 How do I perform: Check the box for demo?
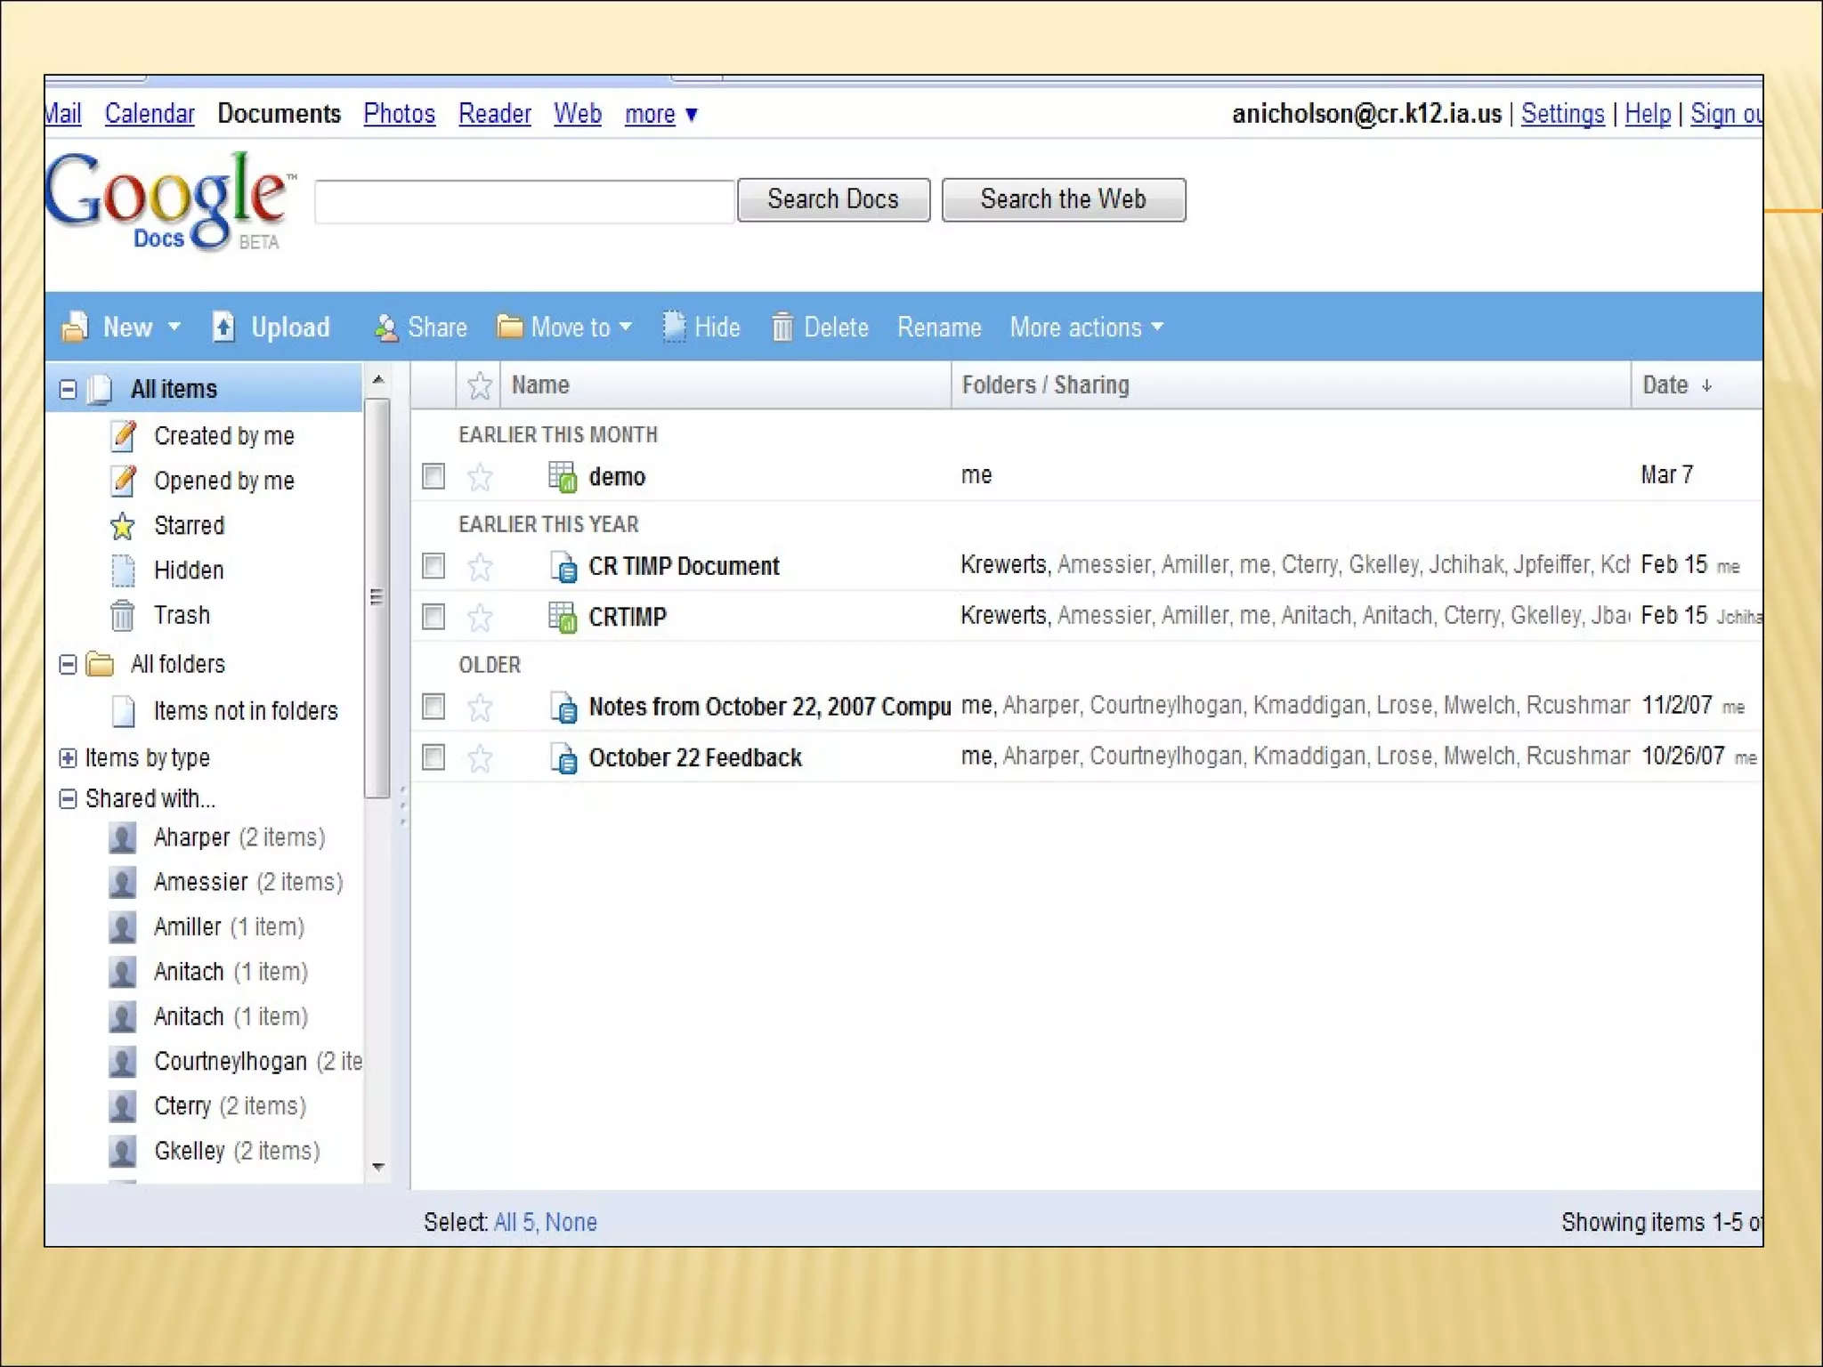pyautogui.click(x=433, y=476)
